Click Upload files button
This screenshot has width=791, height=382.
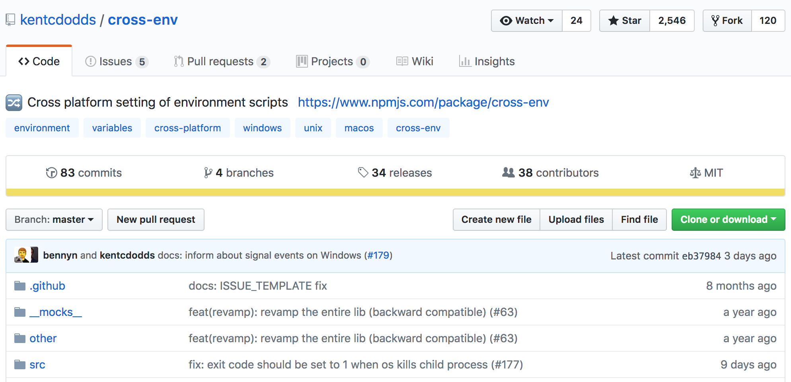click(x=576, y=220)
